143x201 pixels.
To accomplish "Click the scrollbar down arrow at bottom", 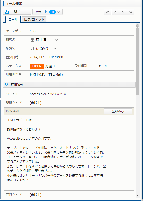I will coord(138,196).
